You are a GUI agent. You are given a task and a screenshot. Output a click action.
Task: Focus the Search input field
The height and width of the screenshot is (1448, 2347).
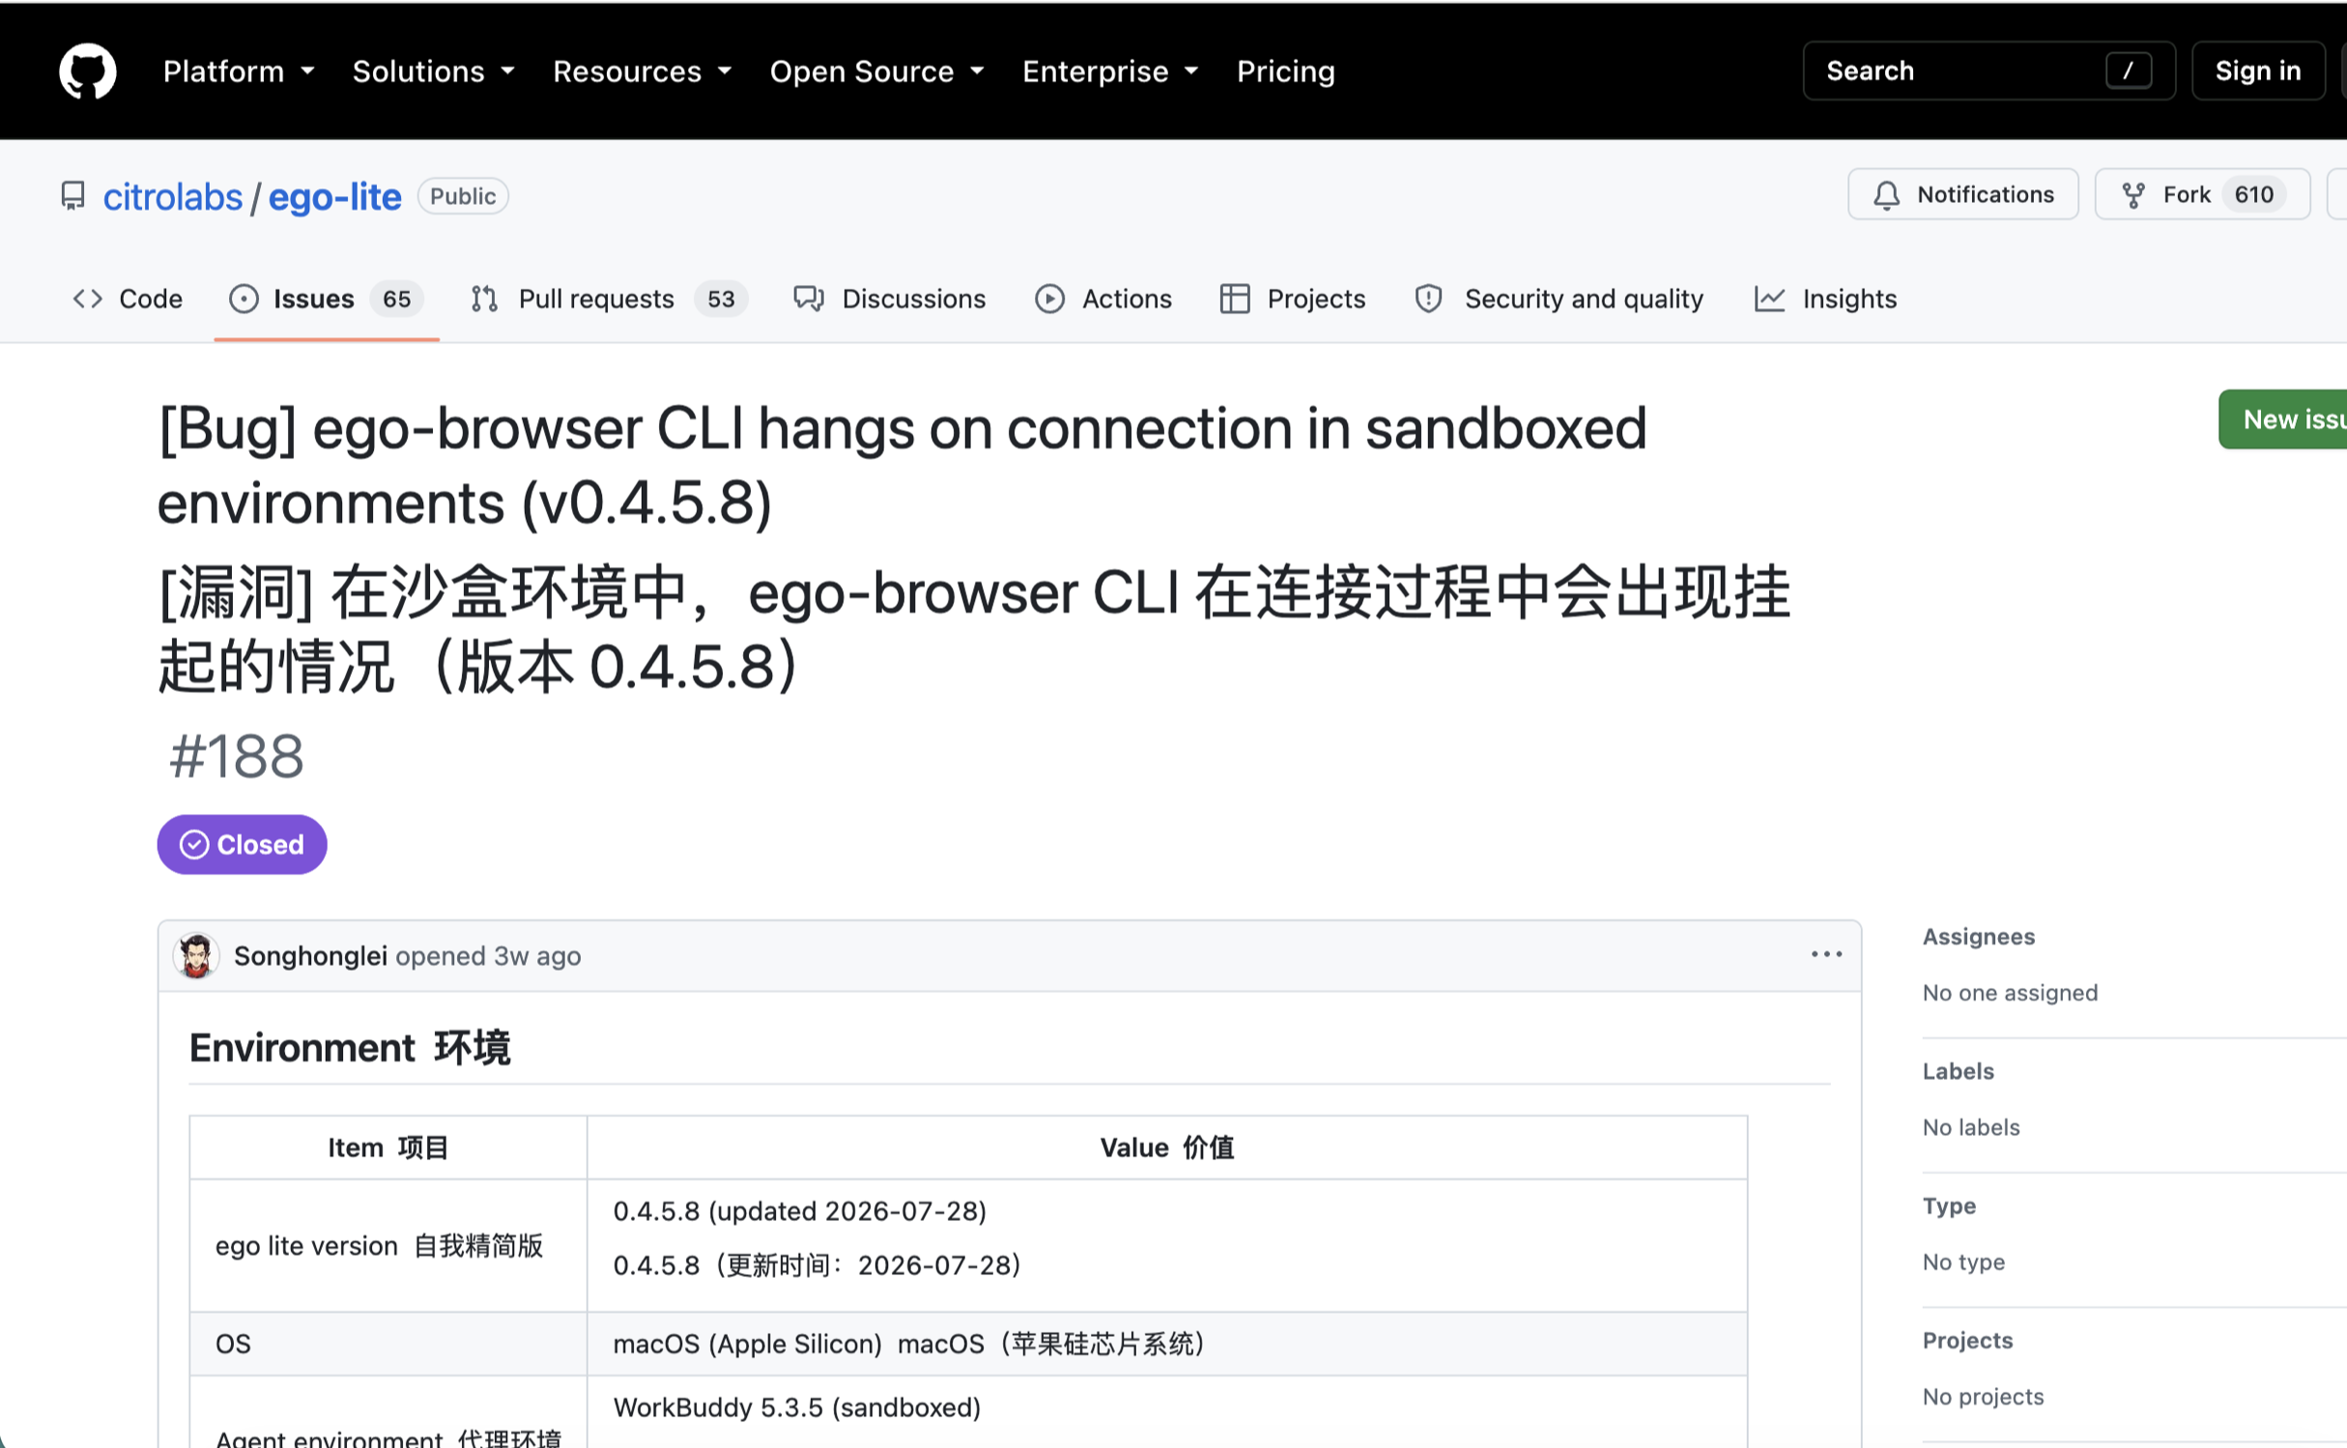click(x=1989, y=71)
